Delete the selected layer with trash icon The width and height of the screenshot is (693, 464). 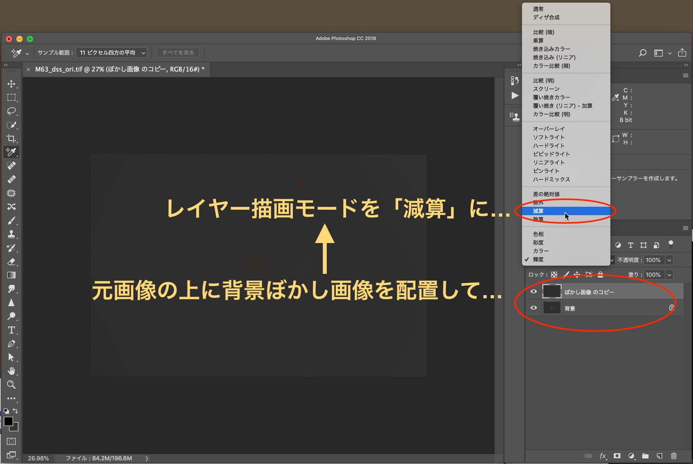coord(674,456)
